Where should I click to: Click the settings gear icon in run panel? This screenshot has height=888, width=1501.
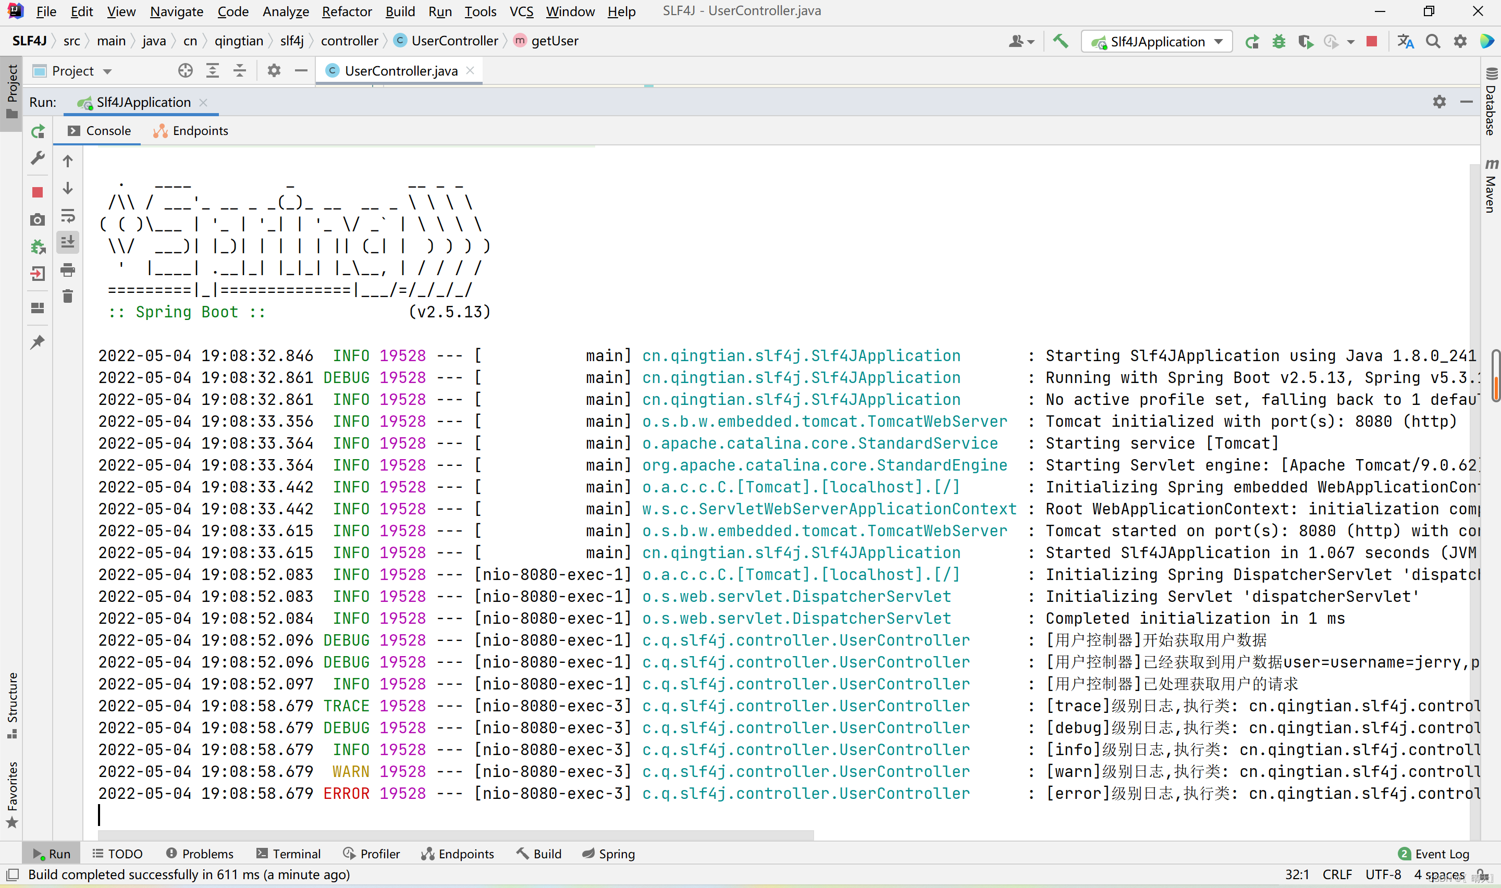(x=1440, y=102)
